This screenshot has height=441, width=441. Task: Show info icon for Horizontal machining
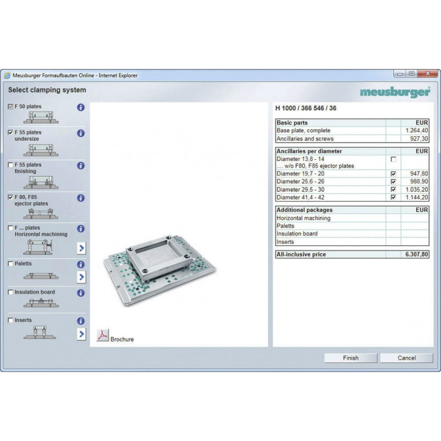(80, 229)
